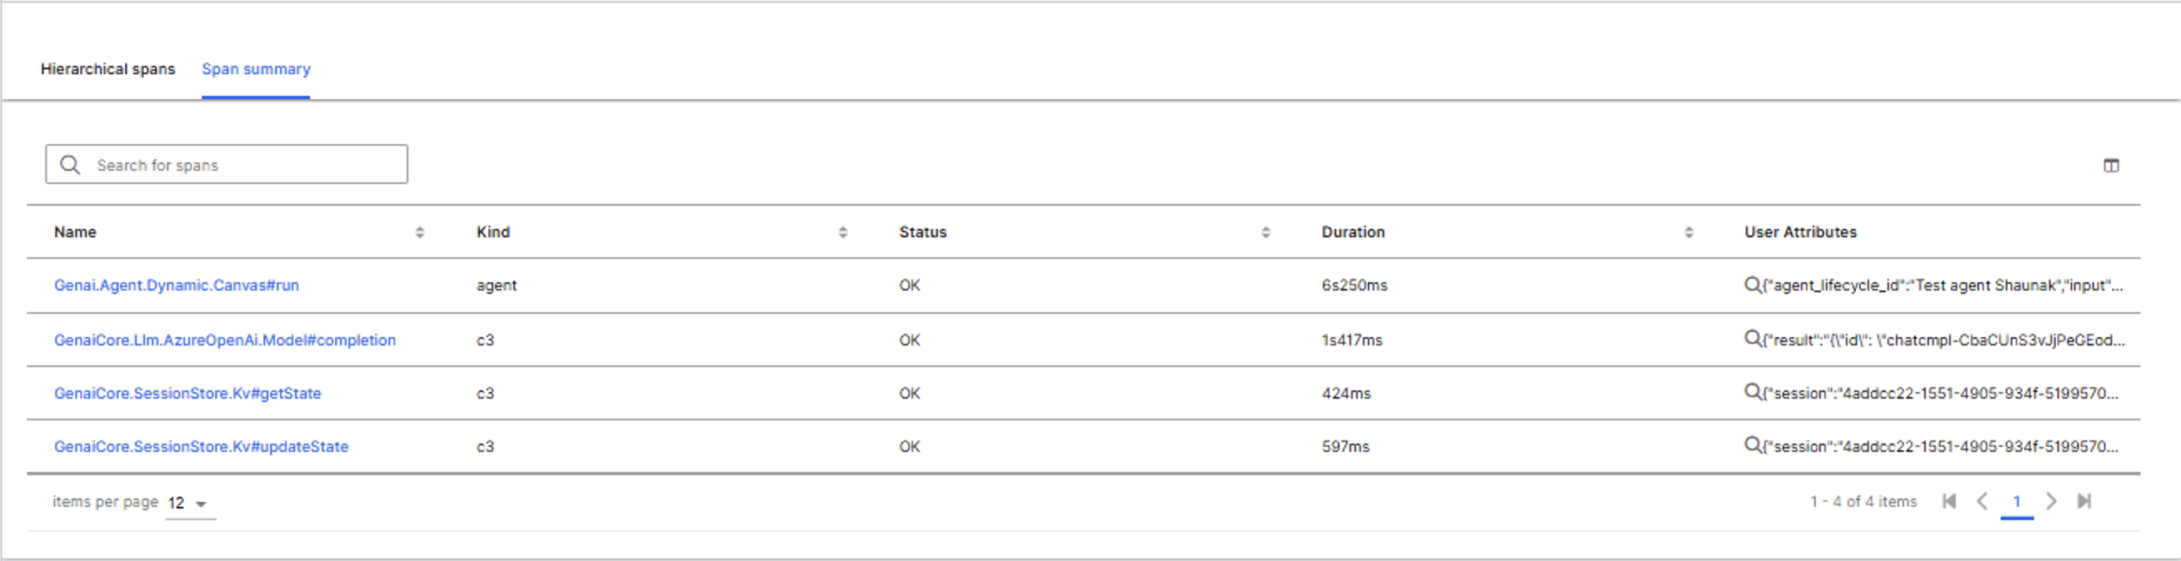The image size is (2181, 561).
Task: Sort table by Kind column
Action: click(842, 233)
